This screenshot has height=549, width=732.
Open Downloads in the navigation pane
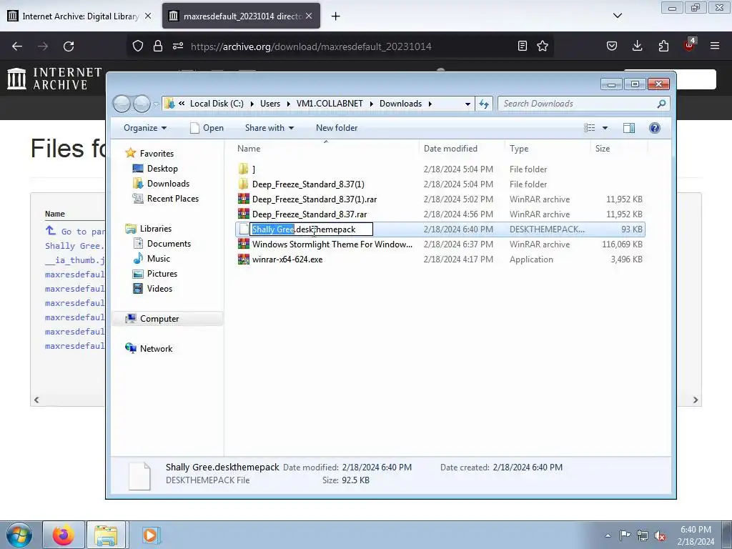[x=161, y=184]
